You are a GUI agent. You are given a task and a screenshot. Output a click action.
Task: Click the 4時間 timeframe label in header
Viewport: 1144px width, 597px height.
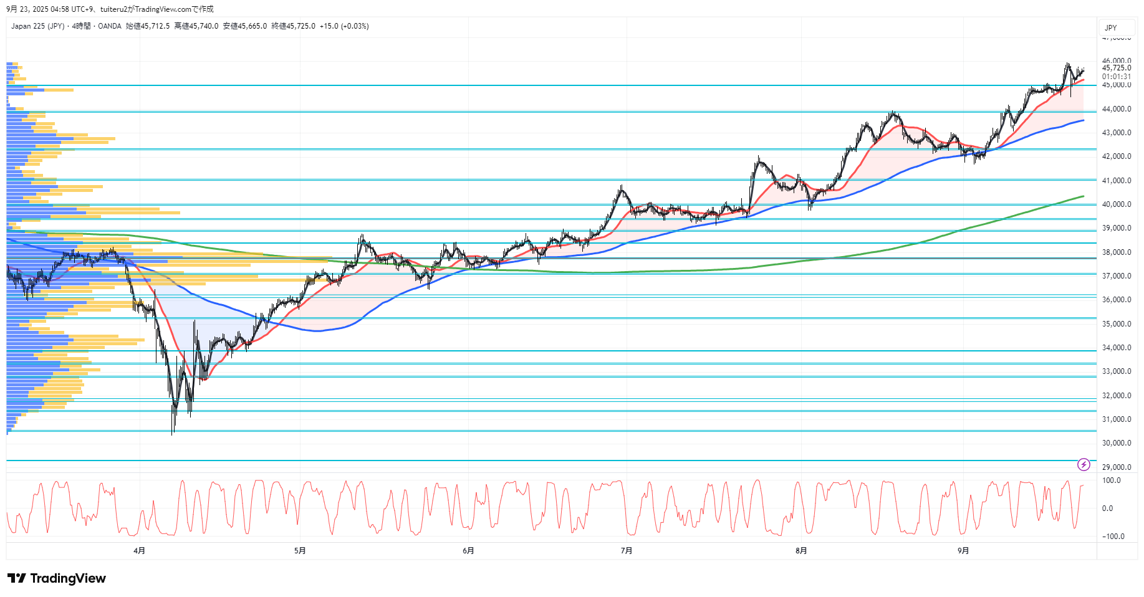tap(81, 26)
